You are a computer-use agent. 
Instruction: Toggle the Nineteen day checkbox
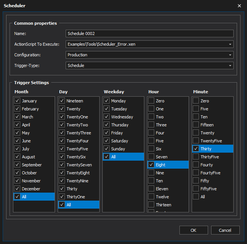click(62, 101)
